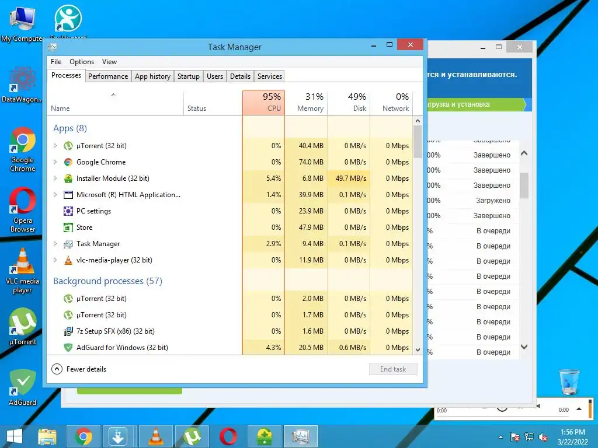Viewport: 598px width, 448px height.
Task: Click the 7z Setup SFX process icon
Action: [x=68, y=331]
